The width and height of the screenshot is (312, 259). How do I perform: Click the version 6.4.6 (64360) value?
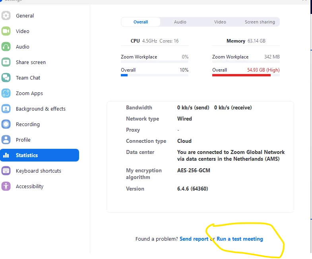[x=193, y=189]
